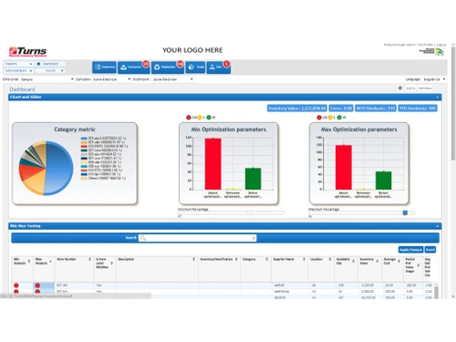Open the Stockroom dropdown
This screenshot has width=456, height=342.
click(x=172, y=79)
